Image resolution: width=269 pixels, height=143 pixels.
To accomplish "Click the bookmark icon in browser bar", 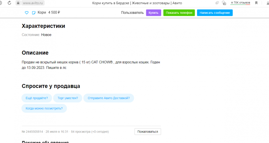I will coord(257,3).
